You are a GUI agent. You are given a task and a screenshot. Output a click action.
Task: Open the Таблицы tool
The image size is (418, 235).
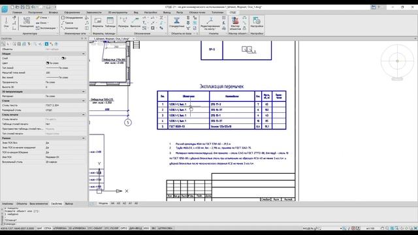110,22
